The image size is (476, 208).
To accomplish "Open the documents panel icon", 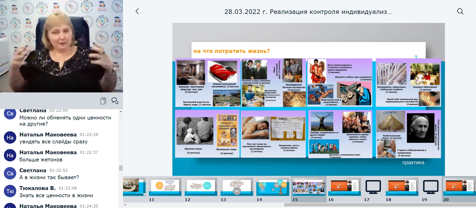I will (103, 101).
